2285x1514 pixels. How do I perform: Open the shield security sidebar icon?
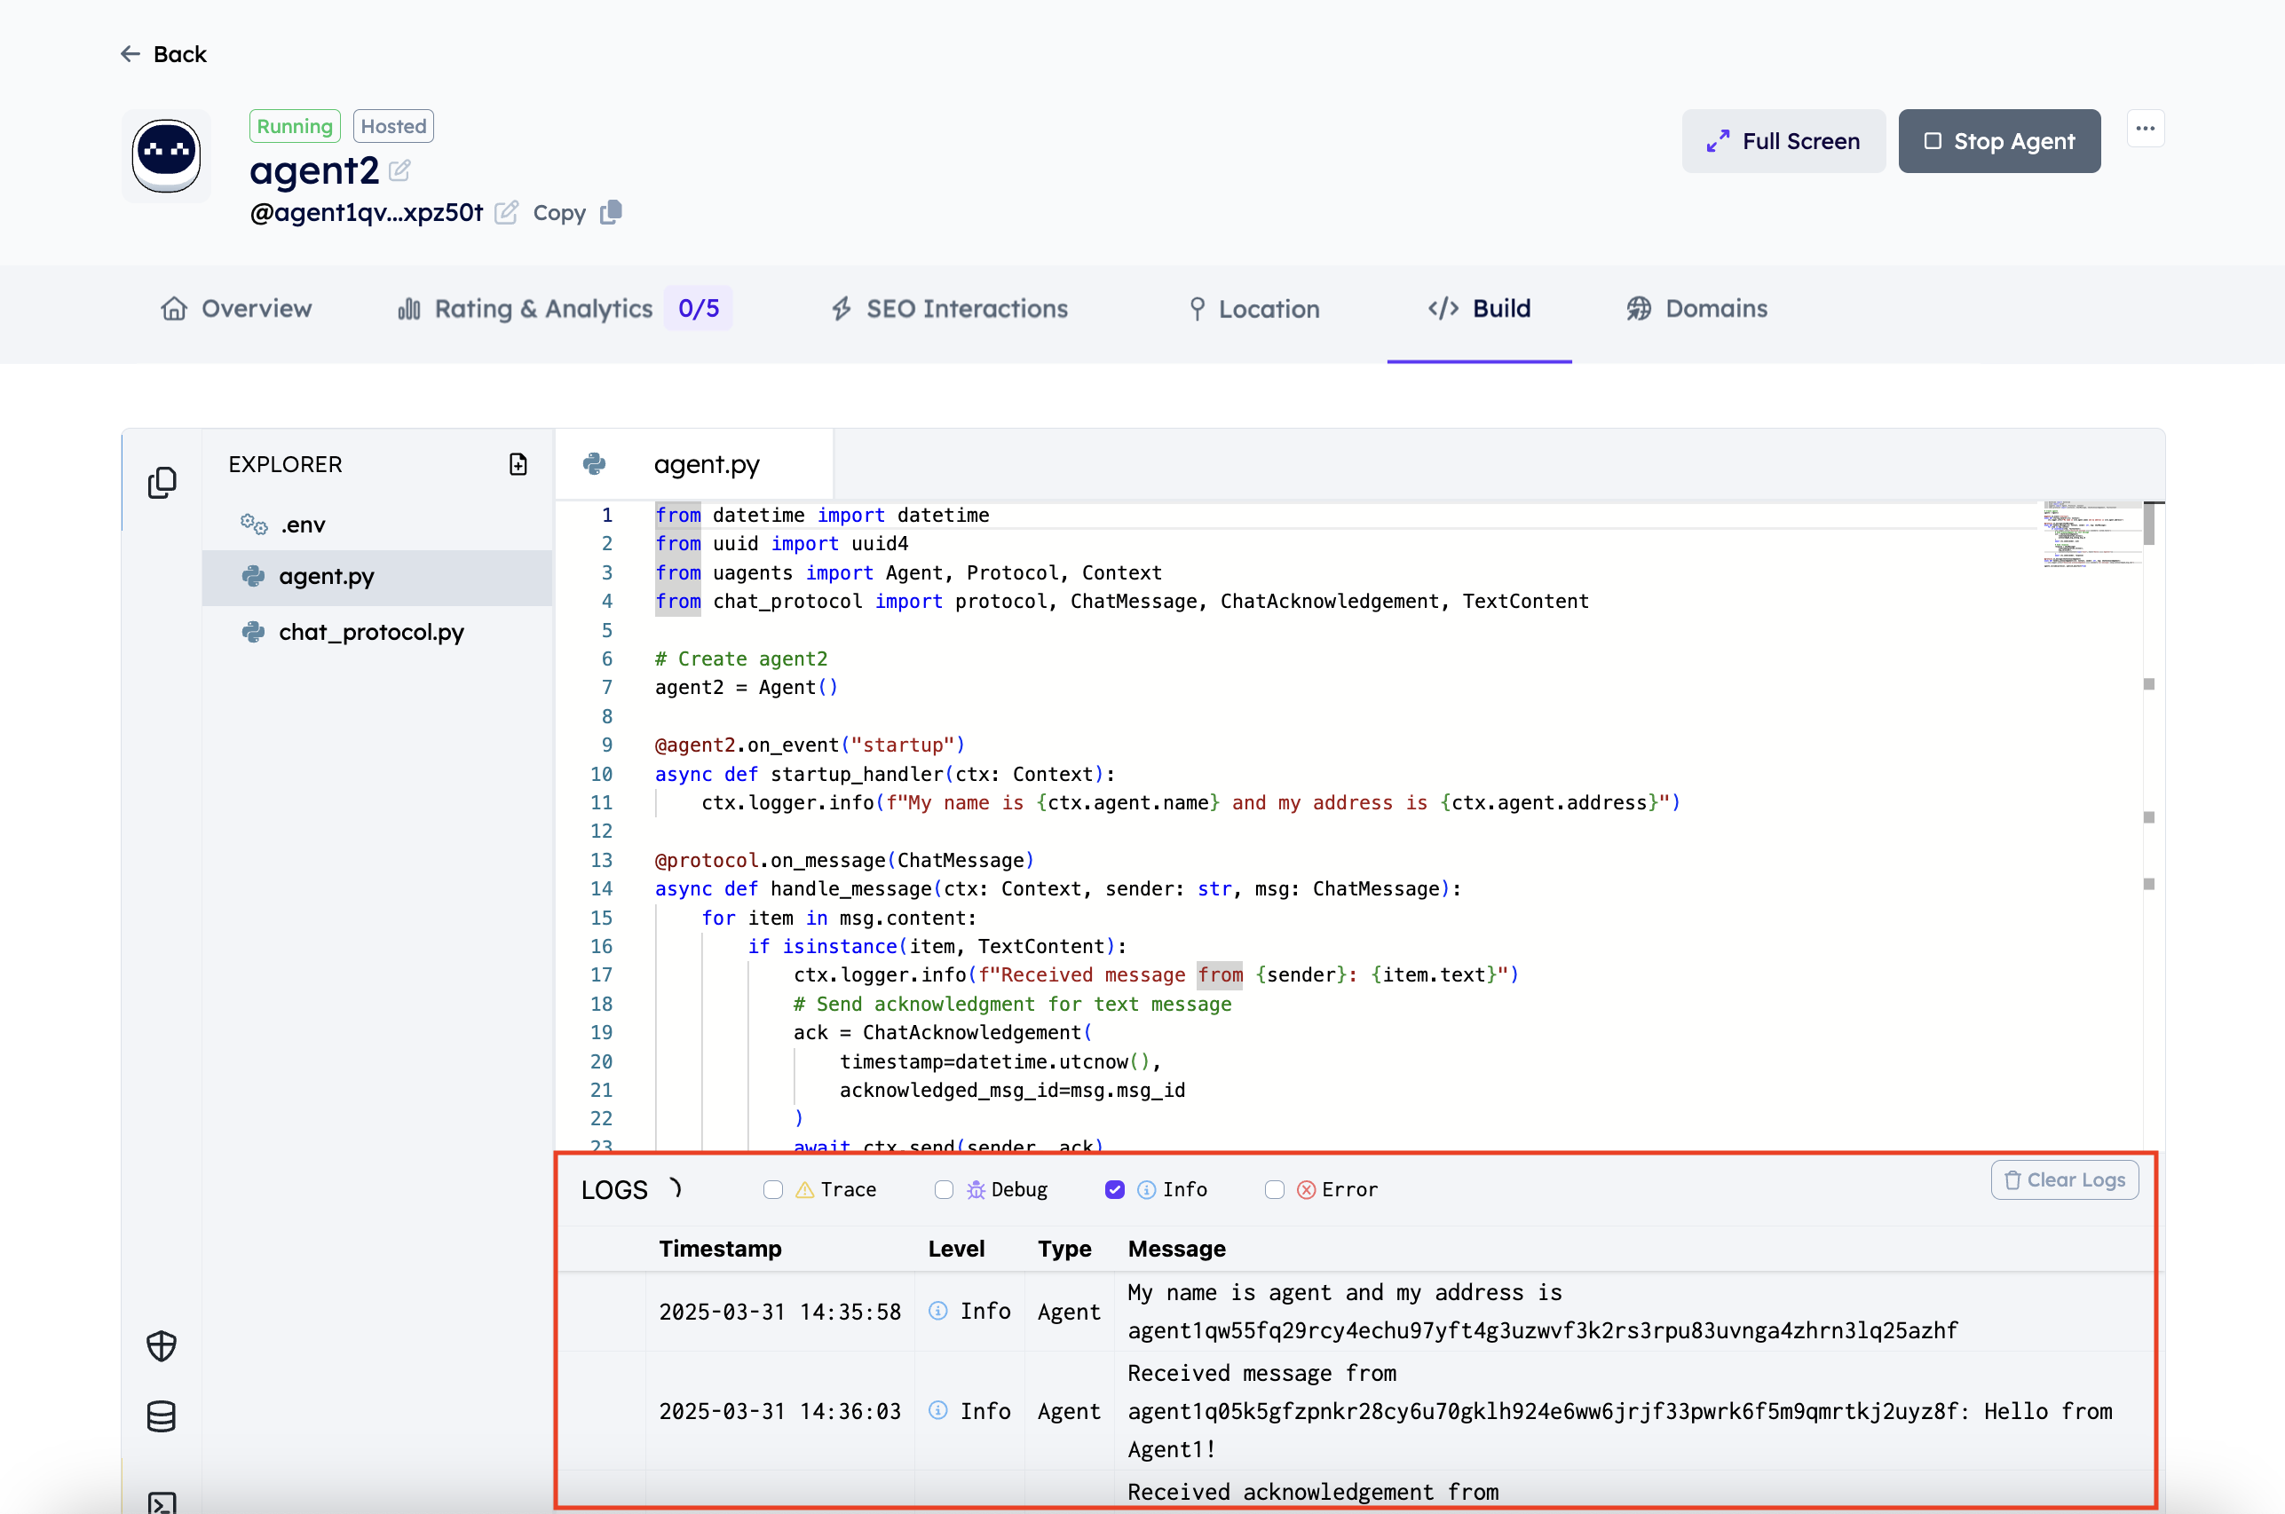(x=162, y=1345)
